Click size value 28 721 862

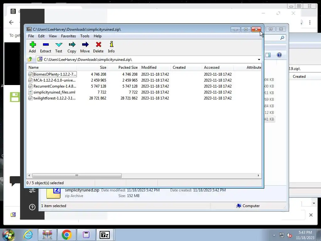98,98
